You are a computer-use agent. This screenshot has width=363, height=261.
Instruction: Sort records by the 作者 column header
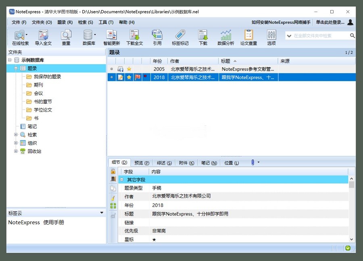click(x=193, y=61)
